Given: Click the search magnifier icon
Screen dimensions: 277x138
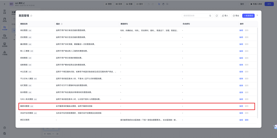Looking at the screenshot, I should click(x=210, y=16).
